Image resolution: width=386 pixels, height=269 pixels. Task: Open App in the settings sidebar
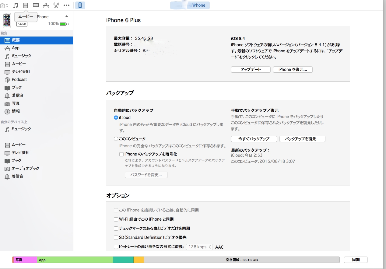point(37,48)
